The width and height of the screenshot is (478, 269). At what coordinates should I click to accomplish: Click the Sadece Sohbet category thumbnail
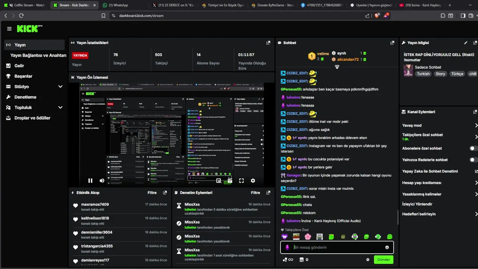(x=408, y=70)
